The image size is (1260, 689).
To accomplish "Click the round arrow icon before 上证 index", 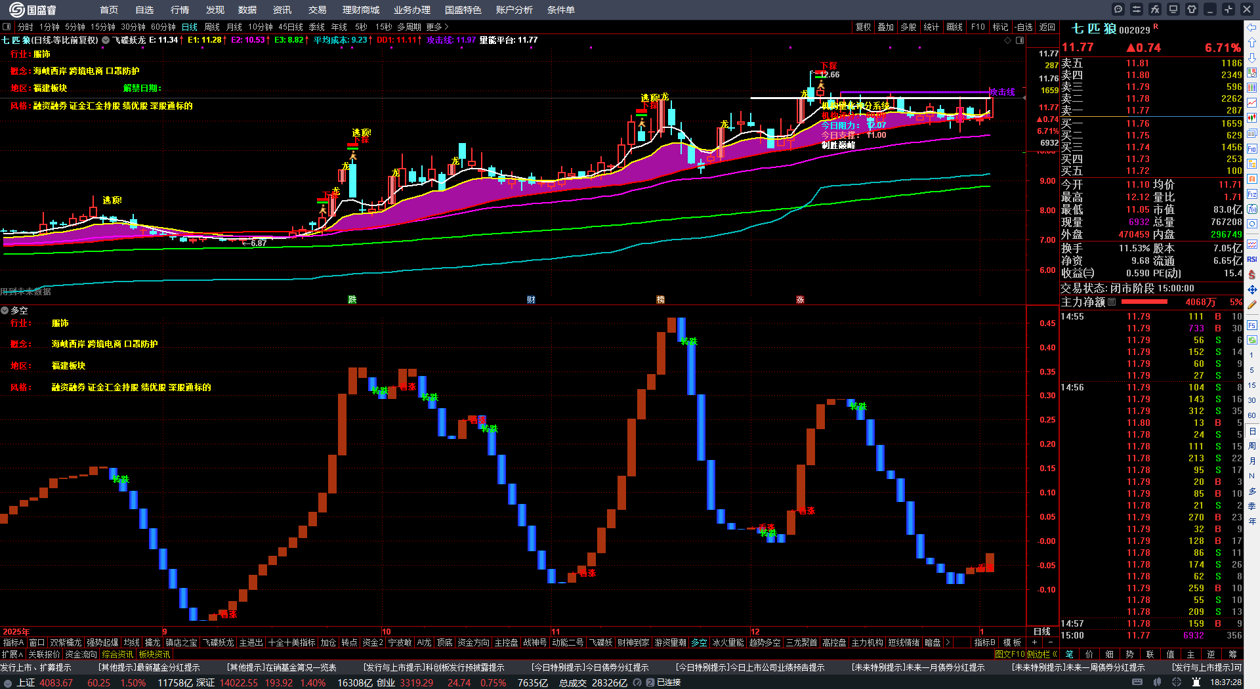I will point(8,683).
